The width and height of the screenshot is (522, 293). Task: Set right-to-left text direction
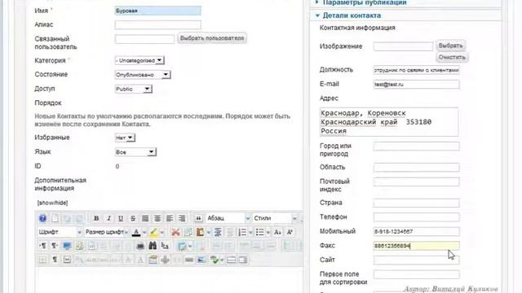pos(55,246)
